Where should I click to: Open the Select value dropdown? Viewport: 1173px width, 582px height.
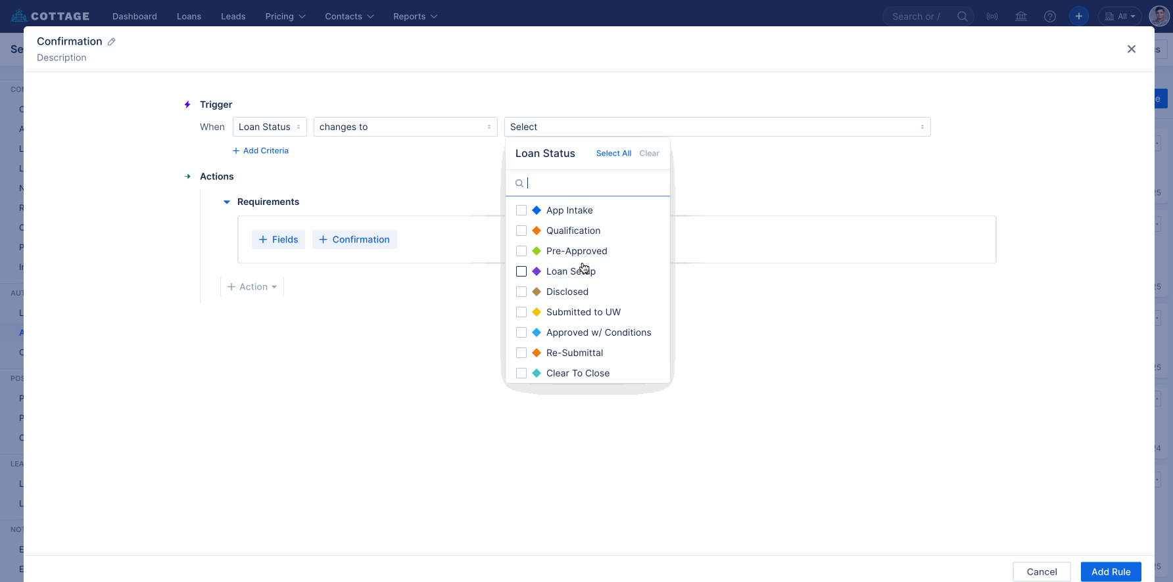tap(717, 127)
